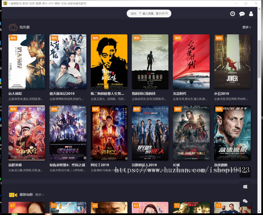Select the 沉默的证人2019 poster
263x215 pixels.
click(x=150, y=133)
